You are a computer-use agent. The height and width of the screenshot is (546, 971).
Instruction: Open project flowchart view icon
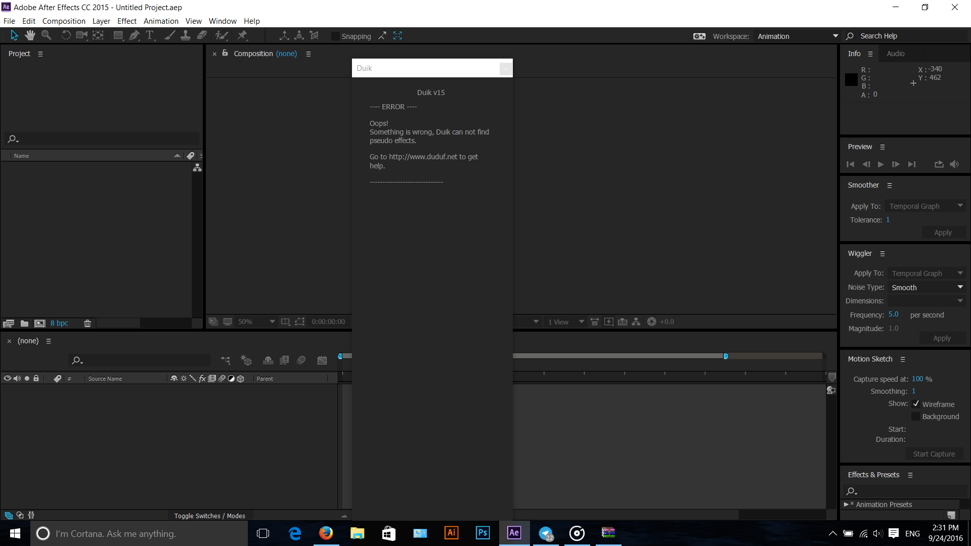coord(197,167)
